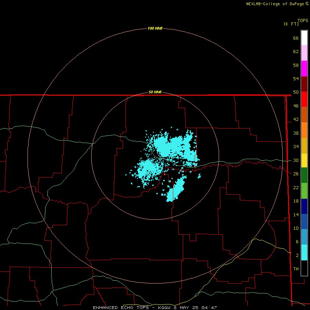Click the legend value 46
Image resolution: width=310 pixels, height=310 pixels.
coord(296,106)
